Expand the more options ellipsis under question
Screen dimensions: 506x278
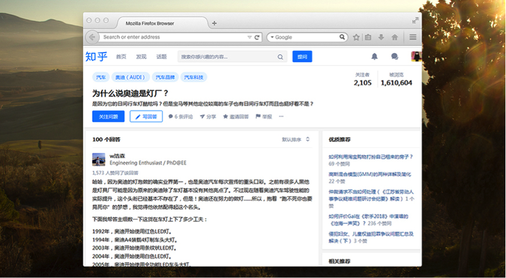pyautogui.click(x=281, y=116)
